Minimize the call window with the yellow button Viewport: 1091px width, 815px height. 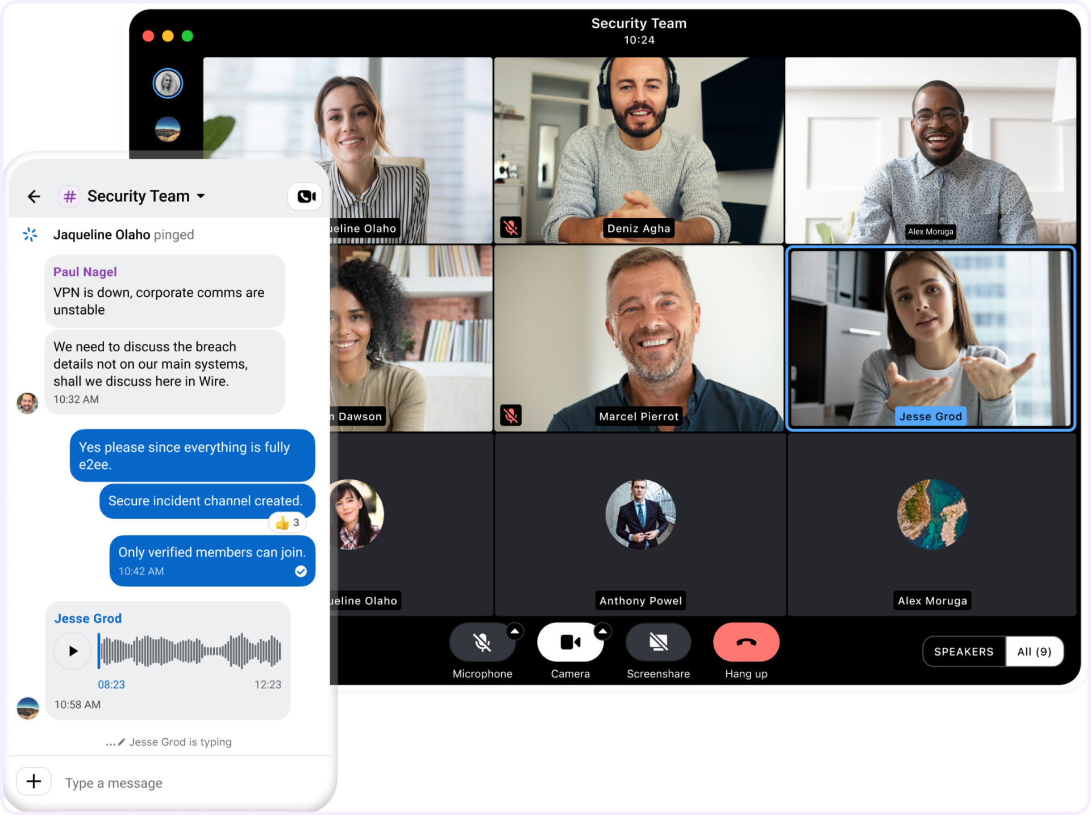pyautogui.click(x=168, y=36)
